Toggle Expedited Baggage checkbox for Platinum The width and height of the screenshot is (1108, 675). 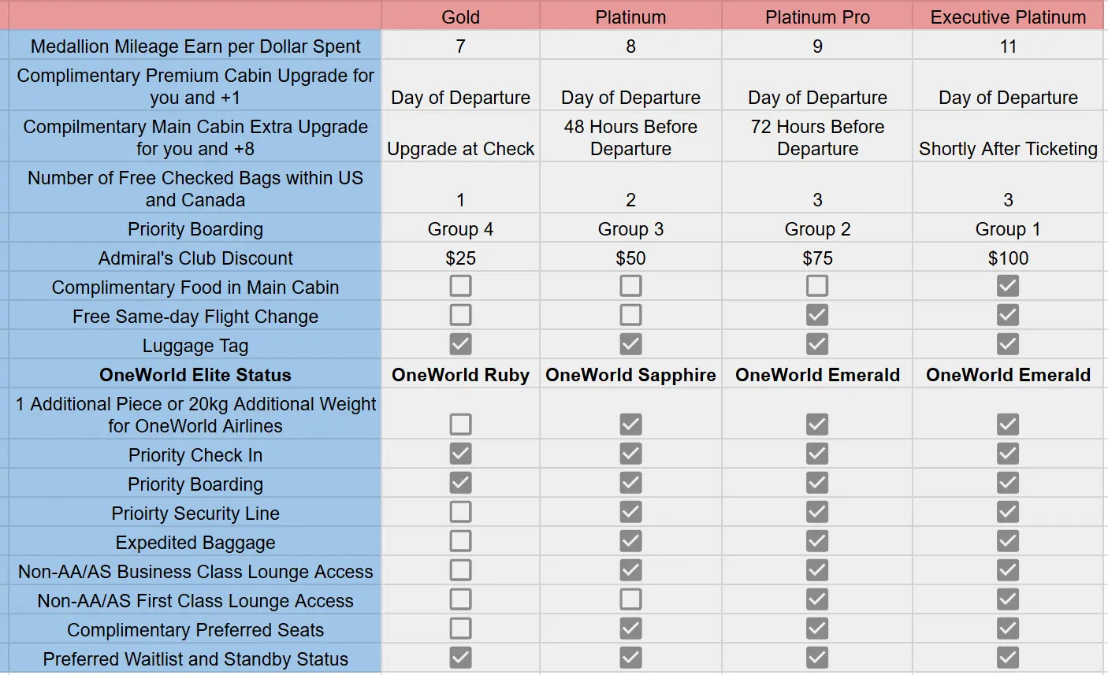pyautogui.click(x=630, y=541)
